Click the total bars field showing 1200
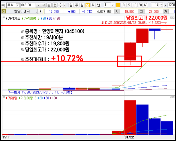176x141 pixels. [171, 5]
